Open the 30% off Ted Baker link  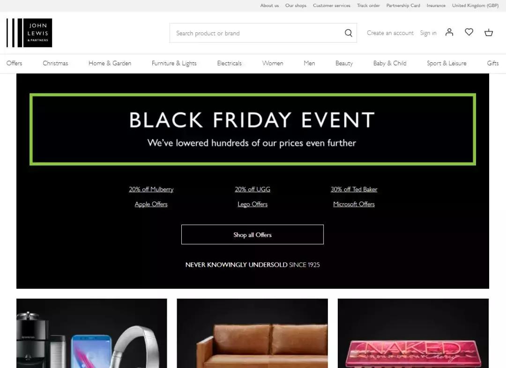(x=354, y=189)
